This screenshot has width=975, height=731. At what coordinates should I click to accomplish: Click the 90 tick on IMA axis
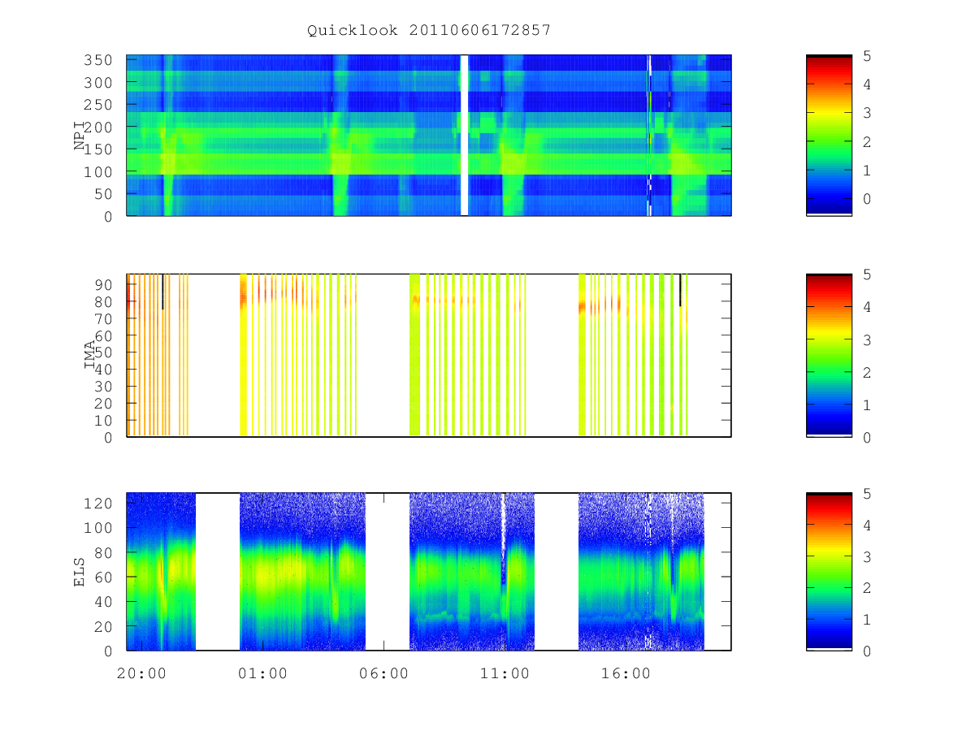[103, 284]
